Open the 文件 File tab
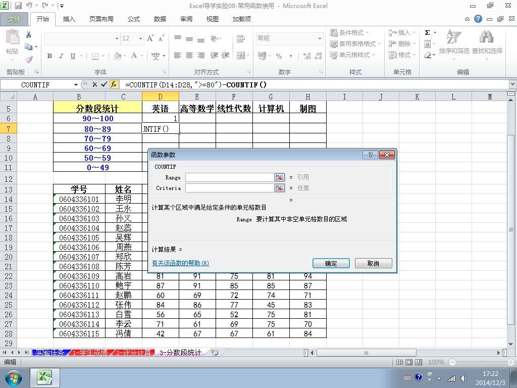517x388 pixels. (14, 19)
